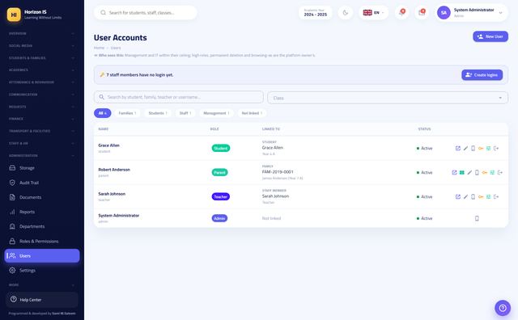Click the phone icon in Sarah Johnson's row
Image resolution: width=518 pixels, height=320 pixels.
pyautogui.click(x=473, y=196)
